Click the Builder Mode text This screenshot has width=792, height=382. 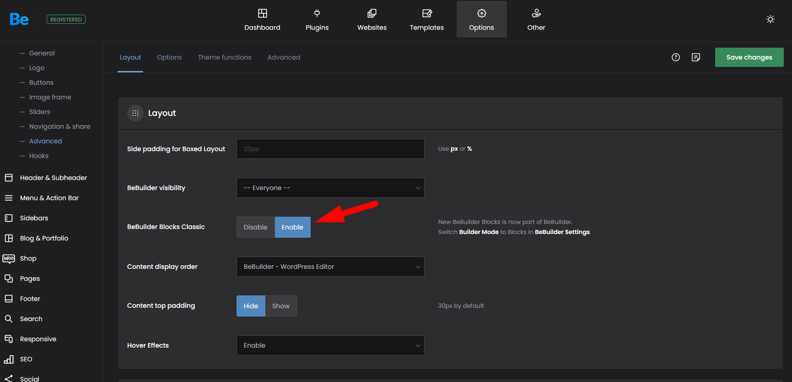click(x=479, y=232)
